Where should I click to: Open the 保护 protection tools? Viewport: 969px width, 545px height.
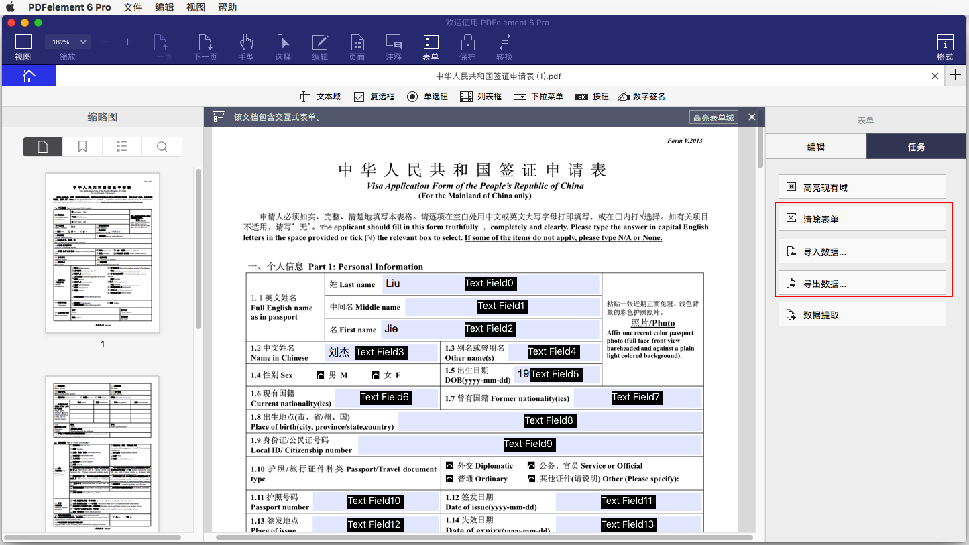pyautogui.click(x=467, y=47)
